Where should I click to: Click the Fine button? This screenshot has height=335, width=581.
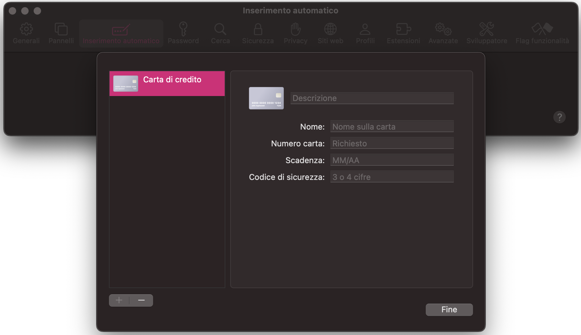click(449, 310)
